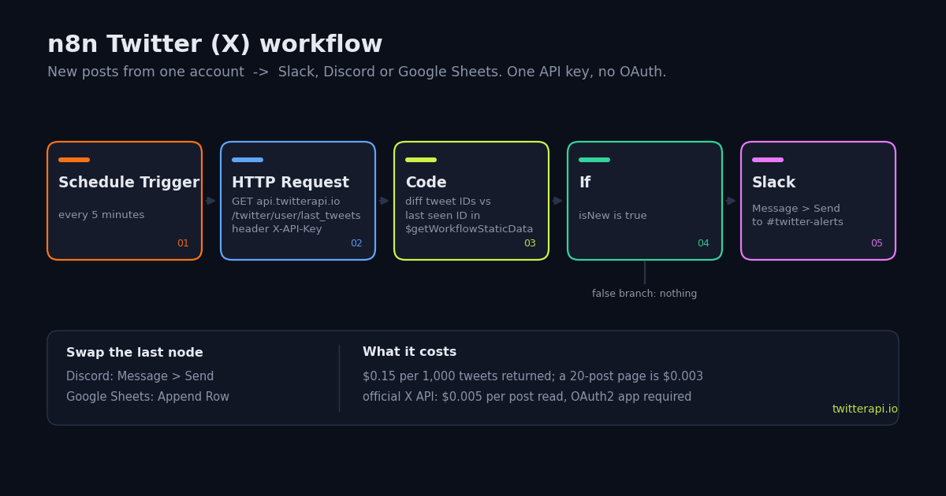Select the Schedule Trigger node card
Image resolution: width=946 pixels, height=496 pixels.
point(125,201)
